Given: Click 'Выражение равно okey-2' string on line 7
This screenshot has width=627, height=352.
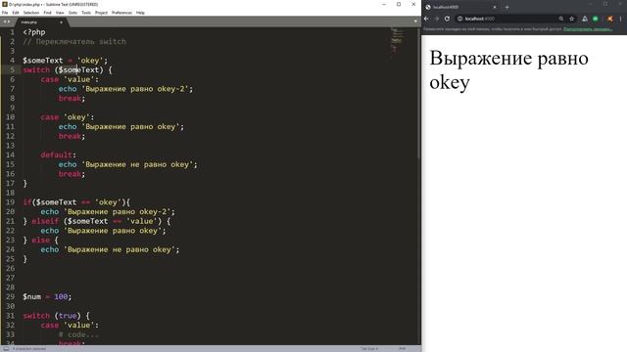Looking at the screenshot, I should coord(135,89).
